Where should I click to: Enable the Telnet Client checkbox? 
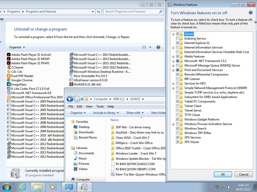coord(177,106)
